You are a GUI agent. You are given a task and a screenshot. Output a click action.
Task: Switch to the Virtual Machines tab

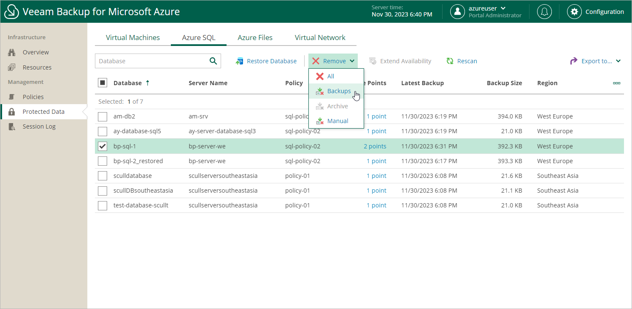click(x=133, y=38)
